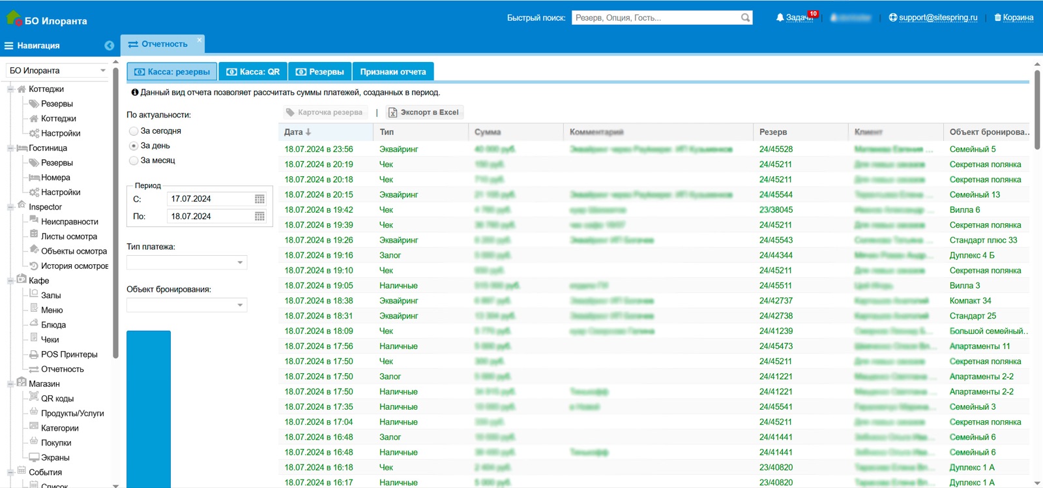
Task: Click the Номера bed icon
Action: [x=34, y=177]
